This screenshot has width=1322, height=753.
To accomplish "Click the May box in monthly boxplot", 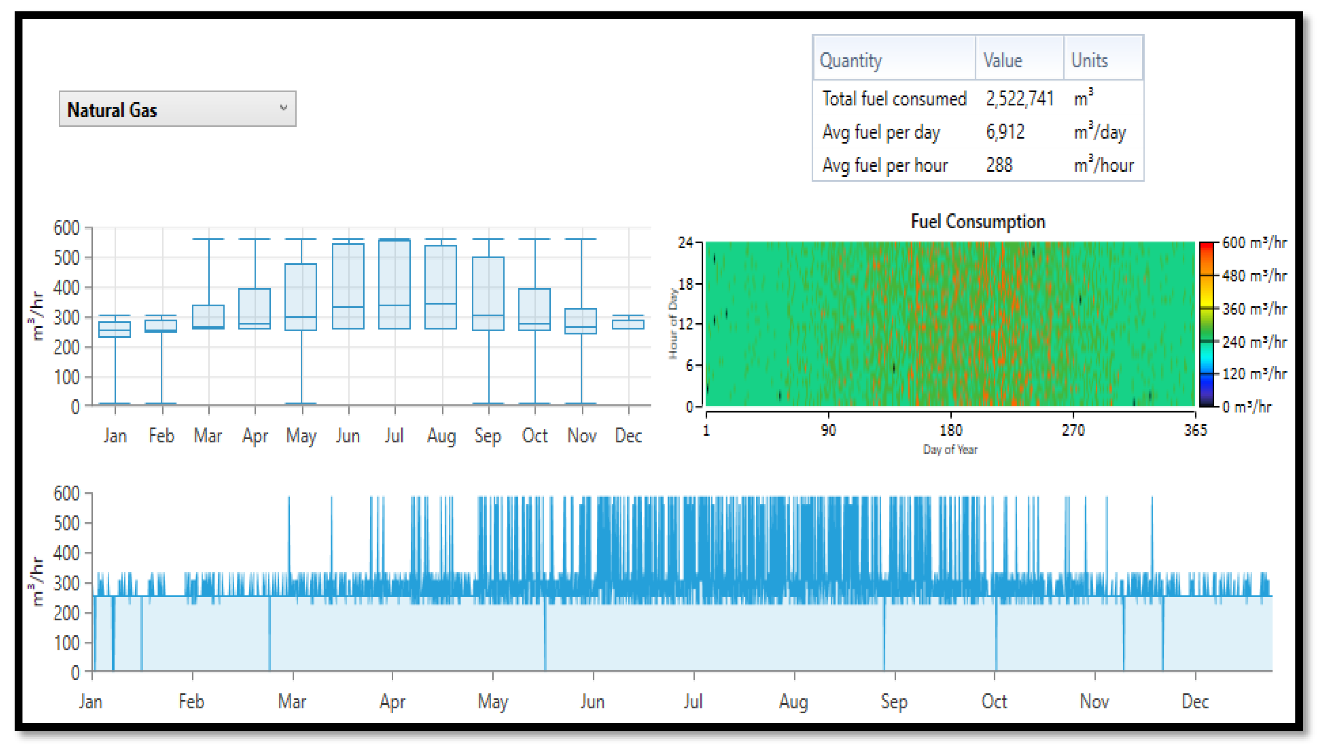I will click(301, 297).
